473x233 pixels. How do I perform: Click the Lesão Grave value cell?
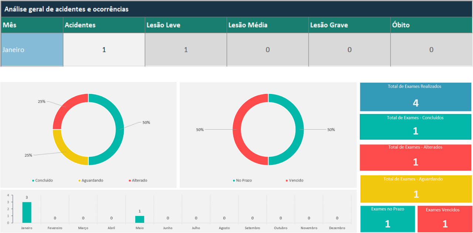(349, 50)
